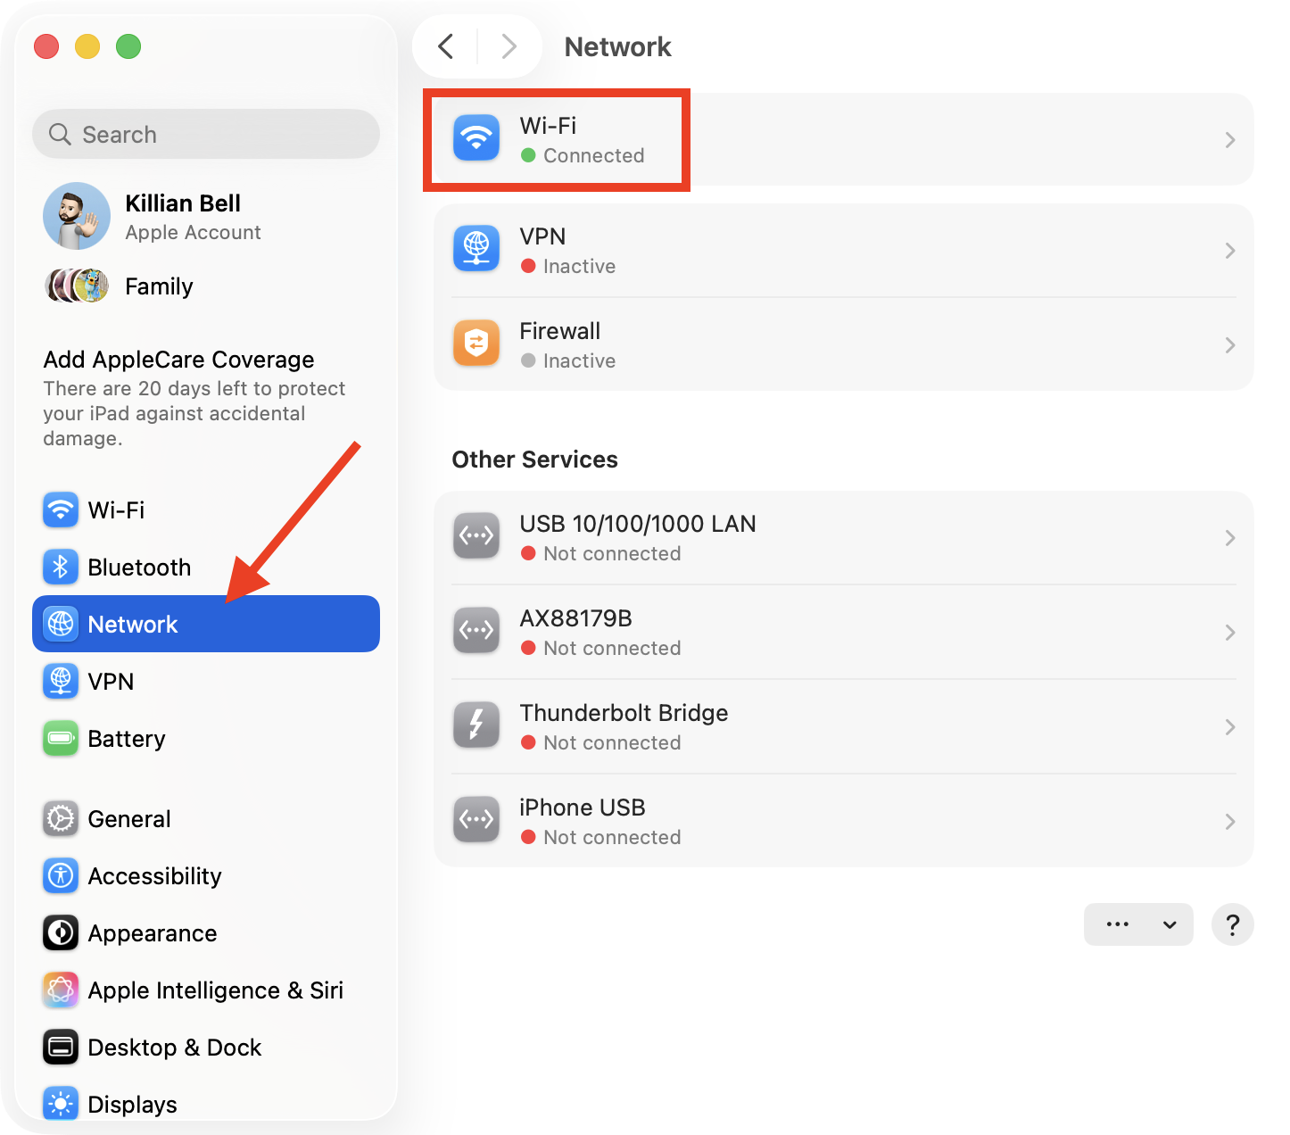Open Battery settings using the battery icon

tap(60, 738)
